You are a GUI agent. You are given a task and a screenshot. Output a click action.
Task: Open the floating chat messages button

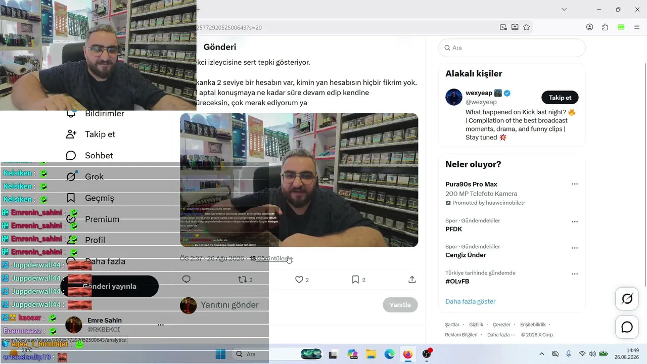coord(627,327)
